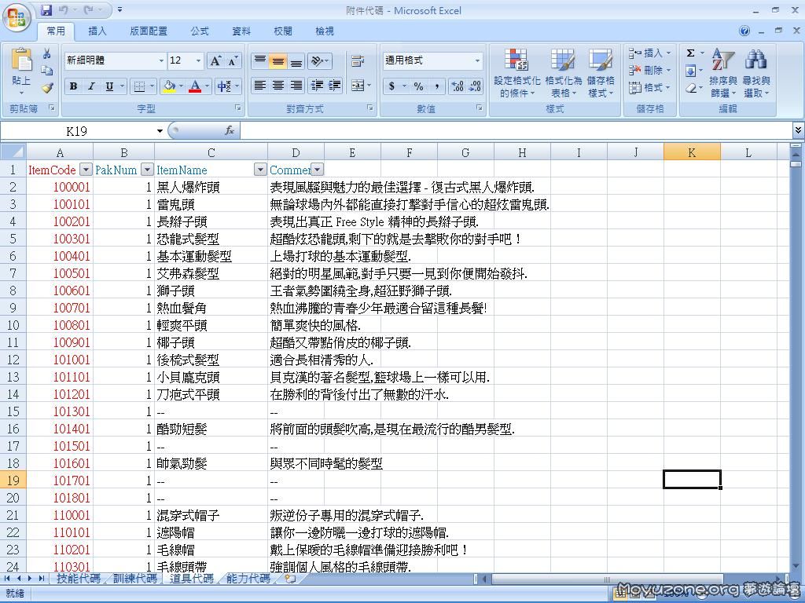The height and width of the screenshot is (603, 805).
Task: Apply currency dollar format
Action: (x=391, y=86)
